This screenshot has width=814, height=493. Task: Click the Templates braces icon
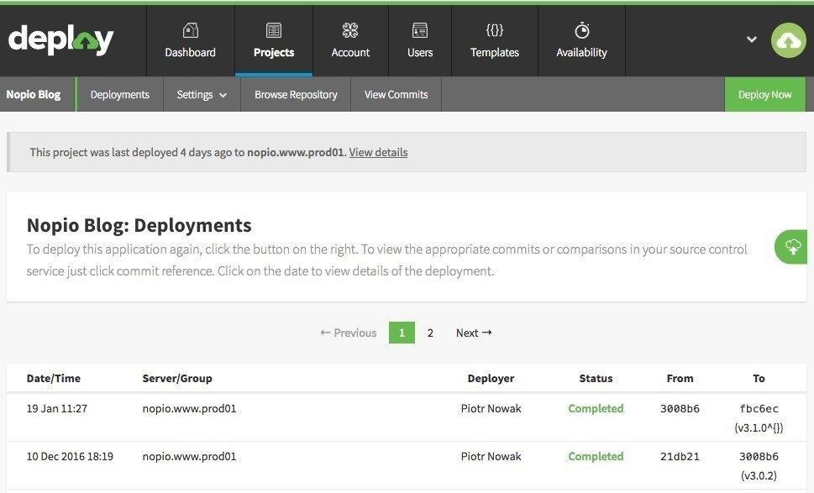click(x=494, y=30)
